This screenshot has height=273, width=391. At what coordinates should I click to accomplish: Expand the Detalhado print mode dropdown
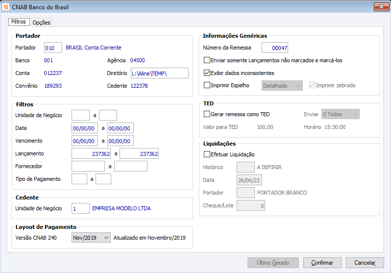(x=282, y=85)
